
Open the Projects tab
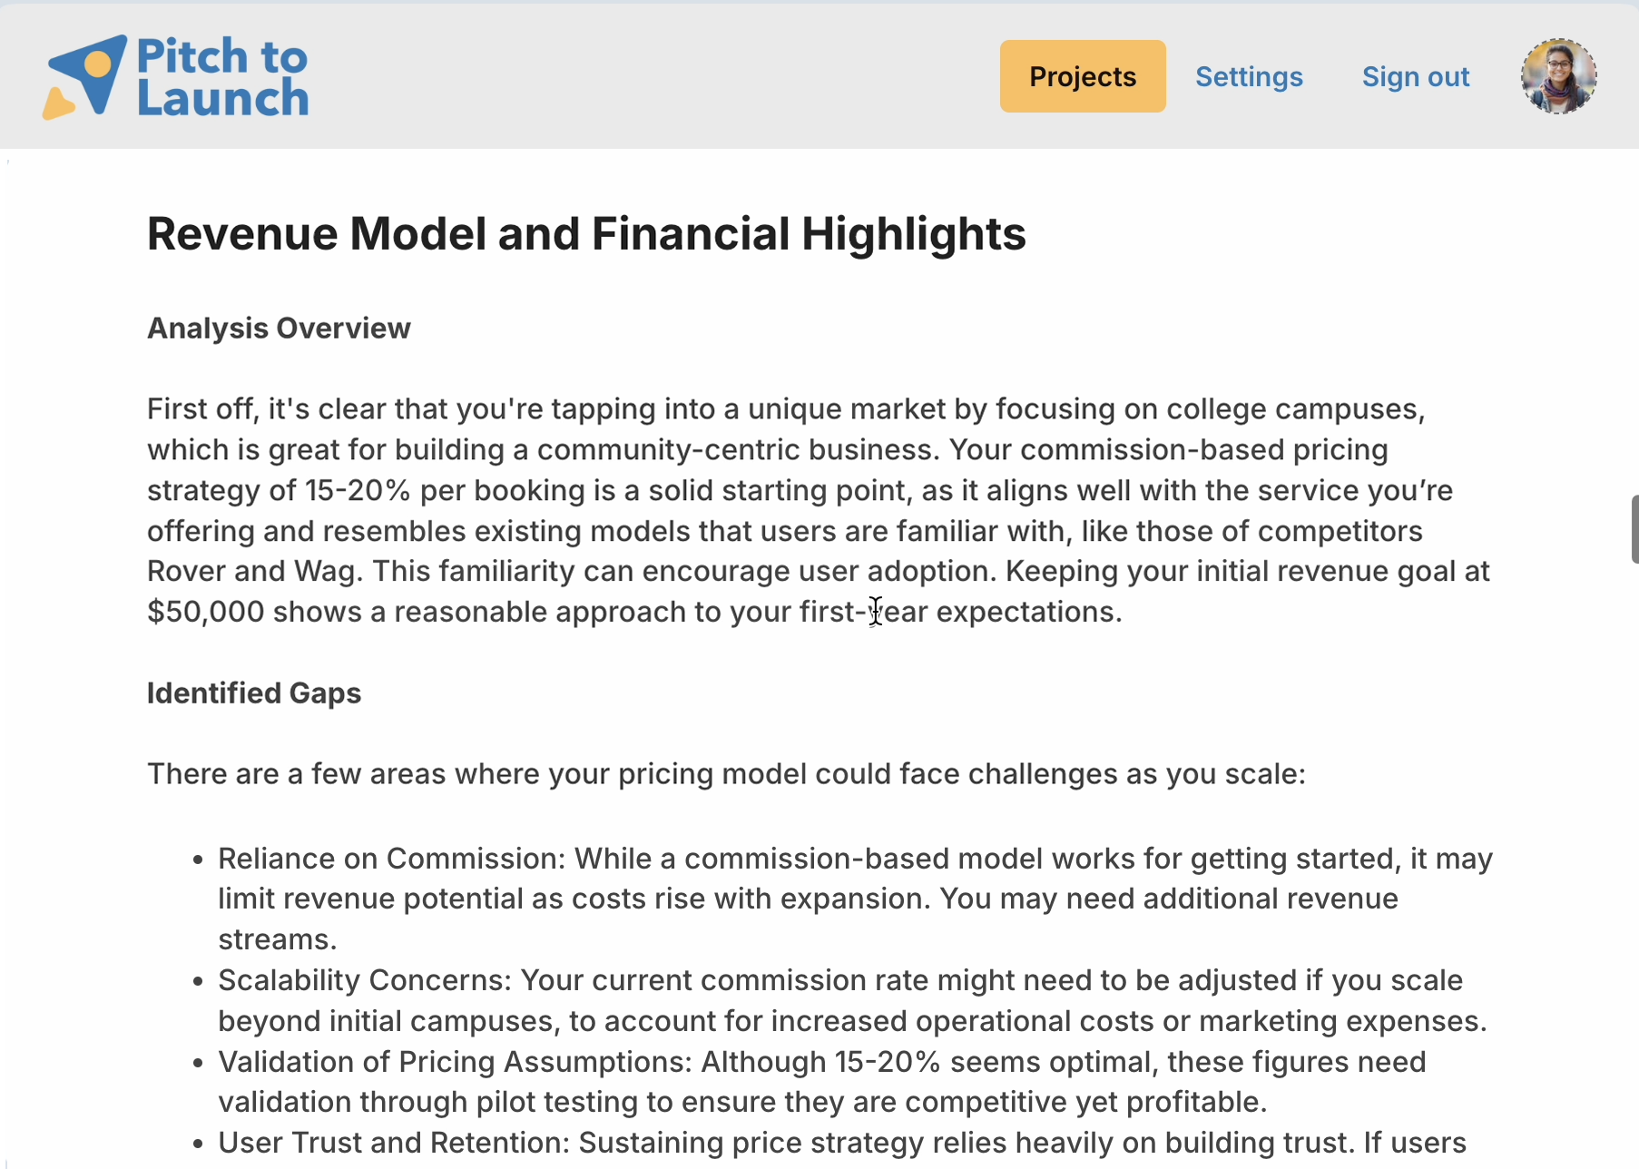[x=1082, y=76]
